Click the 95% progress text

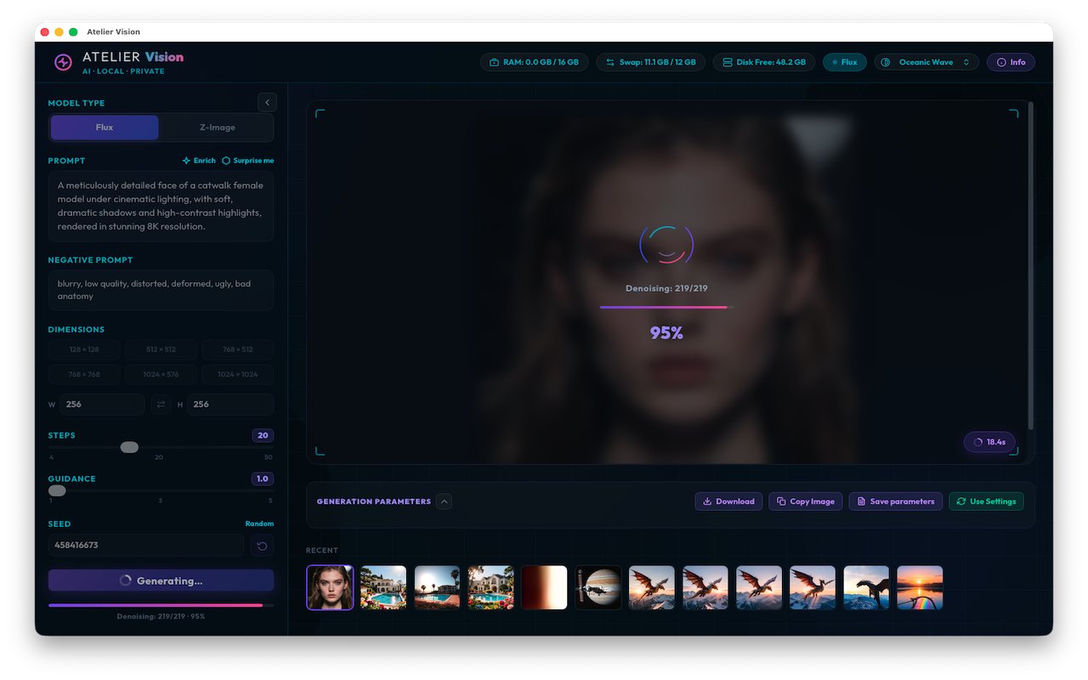[x=666, y=332]
